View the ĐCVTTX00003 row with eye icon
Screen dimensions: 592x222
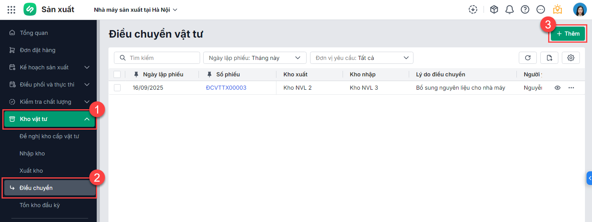558,88
